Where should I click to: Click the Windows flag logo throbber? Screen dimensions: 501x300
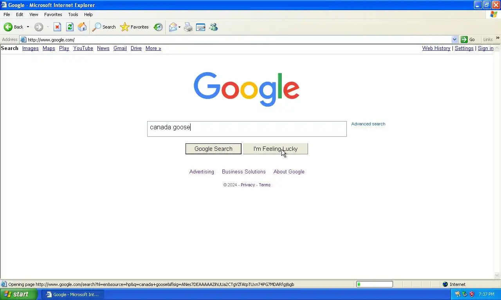[x=494, y=14]
